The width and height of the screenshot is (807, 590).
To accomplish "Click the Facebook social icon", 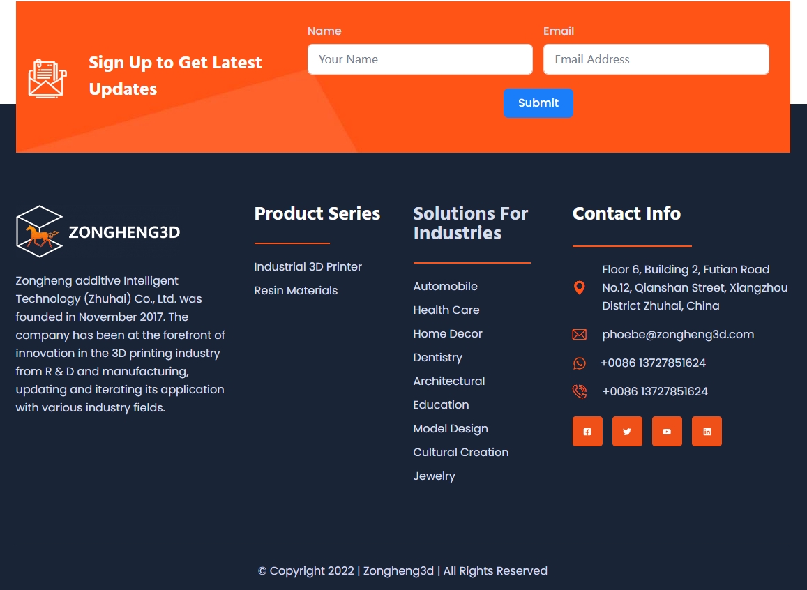I will click(587, 432).
